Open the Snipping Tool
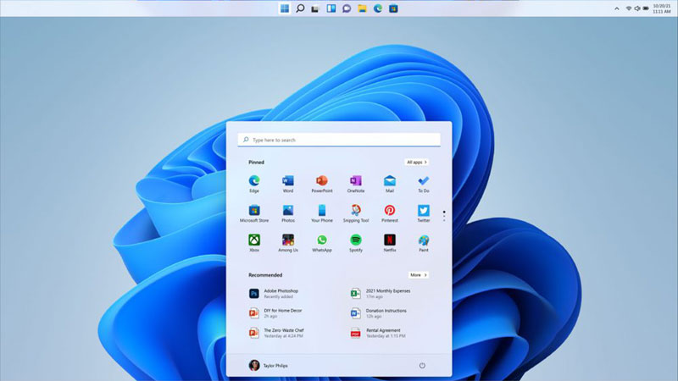This screenshot has width=678, height=381. click(356, 214)
